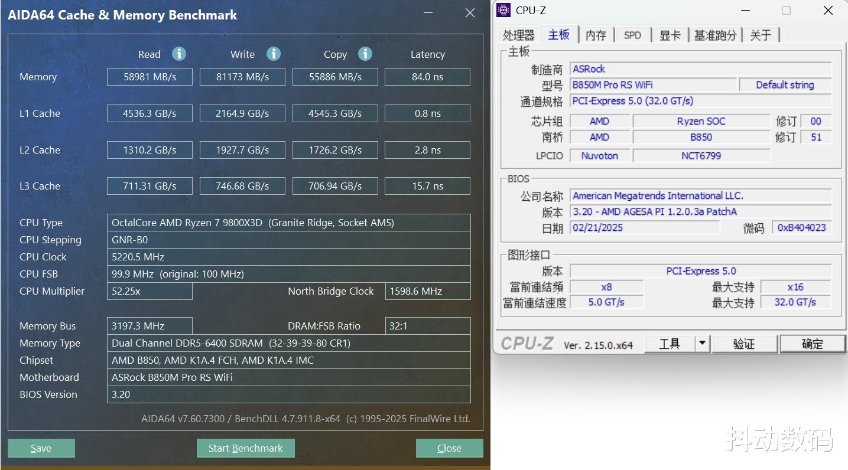
Task: Click L3 Cache latency value 15.7 ns
Action: point(428,186)
